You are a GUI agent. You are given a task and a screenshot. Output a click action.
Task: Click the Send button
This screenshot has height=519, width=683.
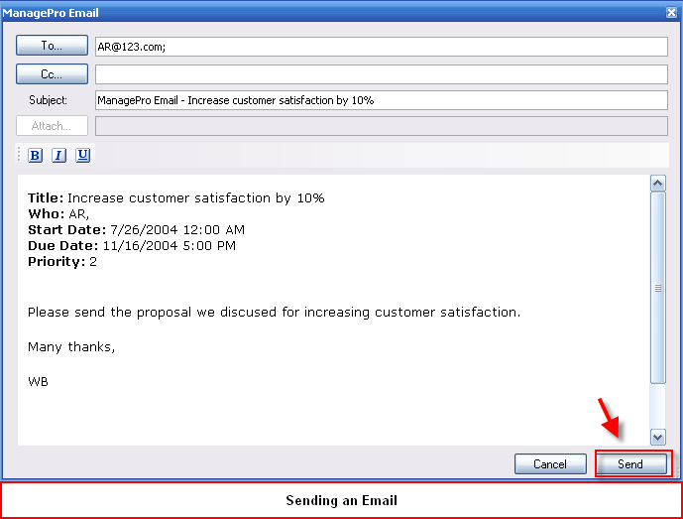(x=631, y=464)
